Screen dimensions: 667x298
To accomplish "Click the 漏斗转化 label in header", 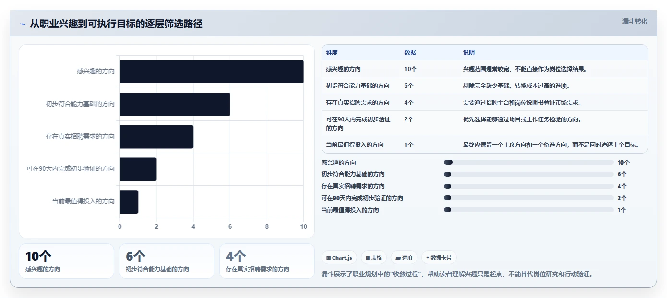I will [634, 22].
